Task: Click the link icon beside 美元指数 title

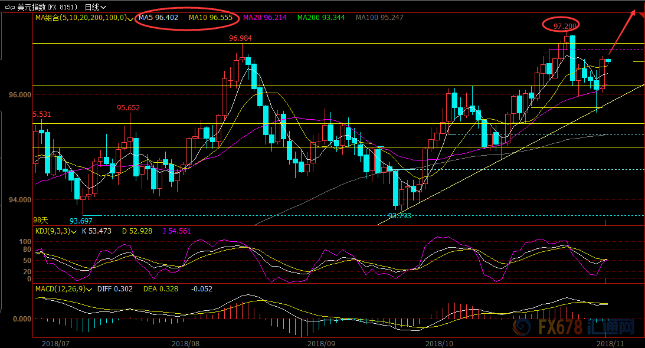Action: coord(11,7)
